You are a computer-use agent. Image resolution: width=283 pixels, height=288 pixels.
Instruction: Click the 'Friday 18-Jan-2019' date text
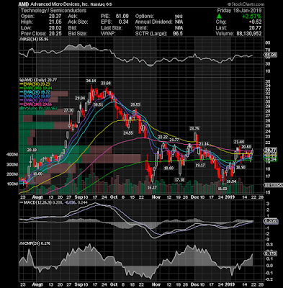point(239,10)
